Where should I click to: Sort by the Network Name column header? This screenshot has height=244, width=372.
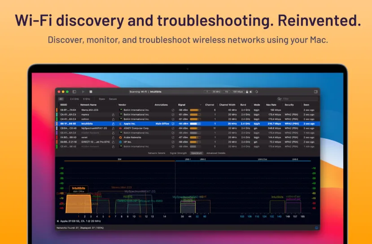tap(88, 105)
